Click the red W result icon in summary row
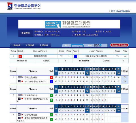This screenshot has height=123, width=136. (20, 57)
